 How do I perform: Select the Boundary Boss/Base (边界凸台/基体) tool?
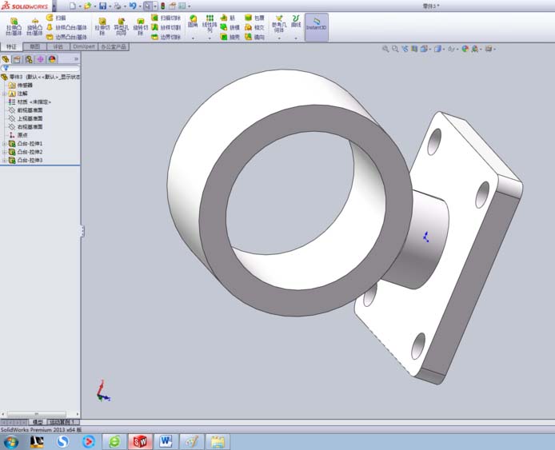click(66, 37)
